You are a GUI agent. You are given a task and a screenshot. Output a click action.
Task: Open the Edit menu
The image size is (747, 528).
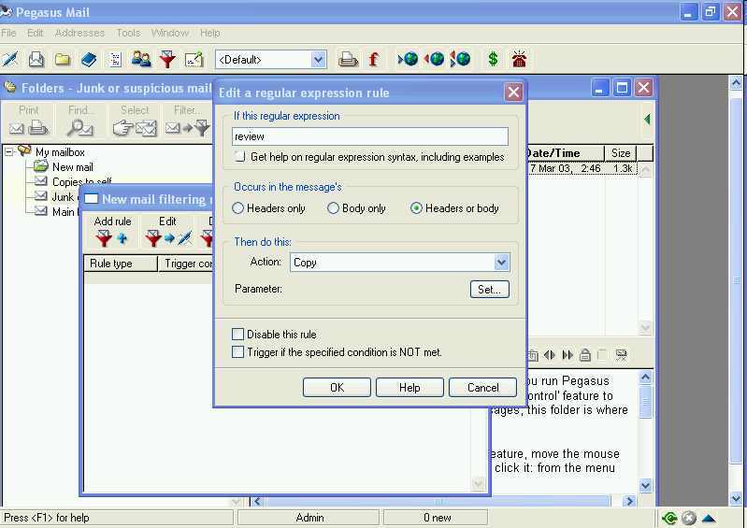click(x=35, y=33)
